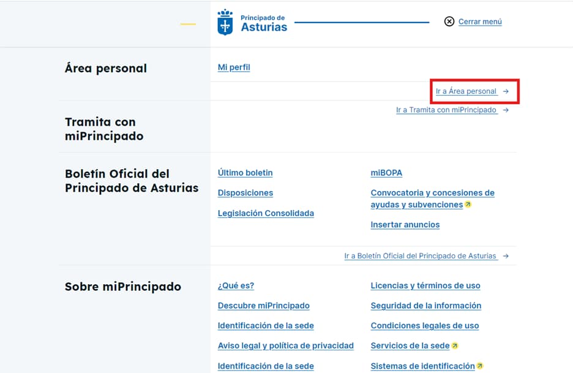Click external link icon next to Sistemas de identificación
Screen dimensions: 573x373
pos(480,366)
